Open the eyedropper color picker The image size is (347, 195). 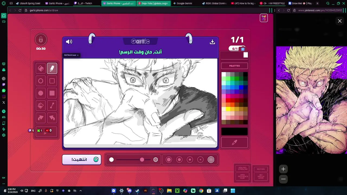(234, 142)
